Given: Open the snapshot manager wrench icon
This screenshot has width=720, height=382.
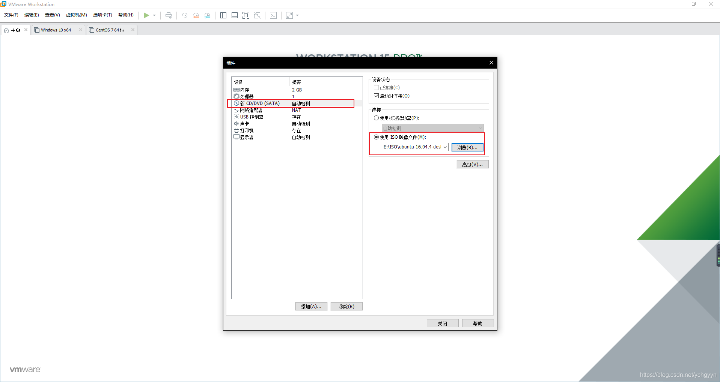Looking at the screenshot, I should coord(207,15).
